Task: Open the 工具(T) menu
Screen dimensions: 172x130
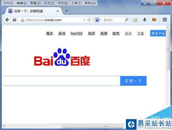Action: point(76,3)
